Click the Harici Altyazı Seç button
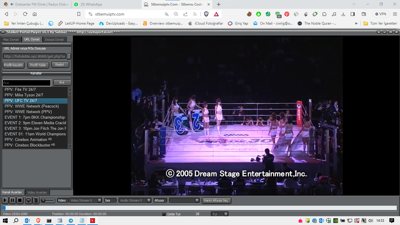This screenshot has width=400, height=225. point(217,200)
